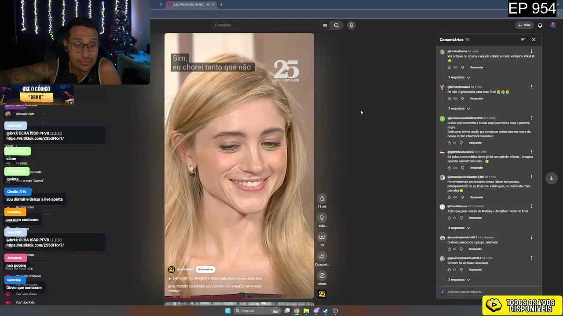Open the Shorts comments button showing 75
563x316 pixels.
coord(322,237)
